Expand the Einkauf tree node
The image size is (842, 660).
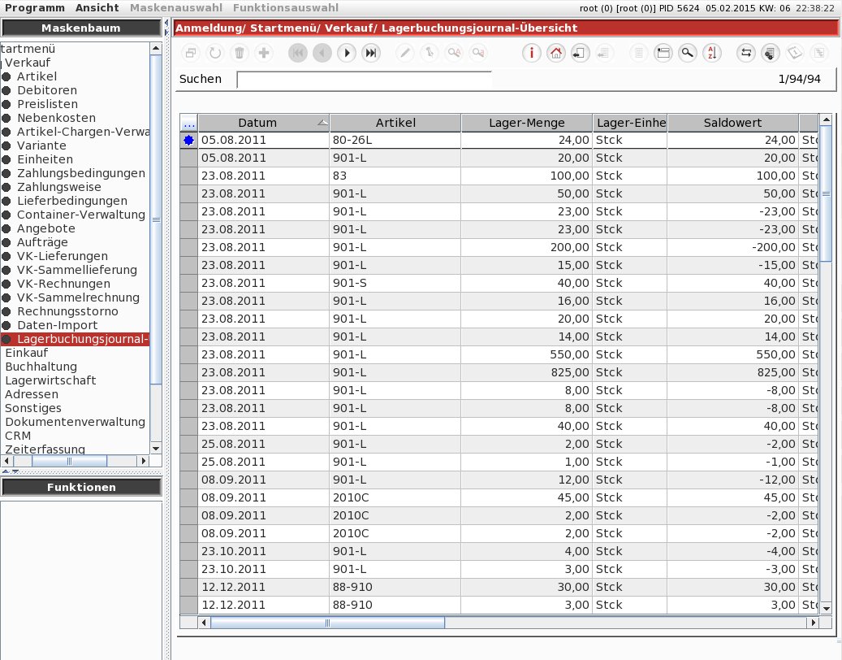click(x=27, y=353)
